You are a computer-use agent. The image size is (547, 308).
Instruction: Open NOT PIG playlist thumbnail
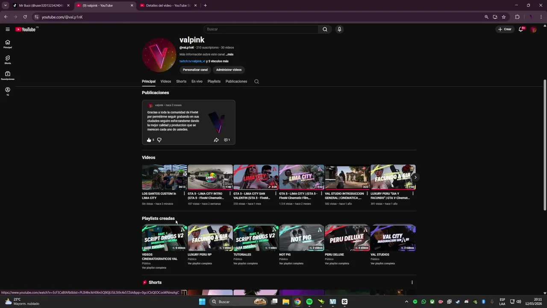point(302,238)
